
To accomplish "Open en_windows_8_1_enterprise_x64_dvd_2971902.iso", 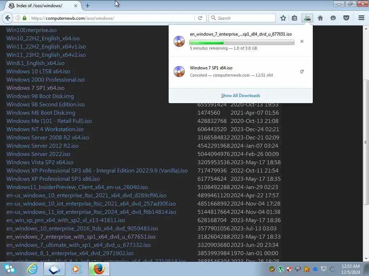I will [x=70, y=253].
